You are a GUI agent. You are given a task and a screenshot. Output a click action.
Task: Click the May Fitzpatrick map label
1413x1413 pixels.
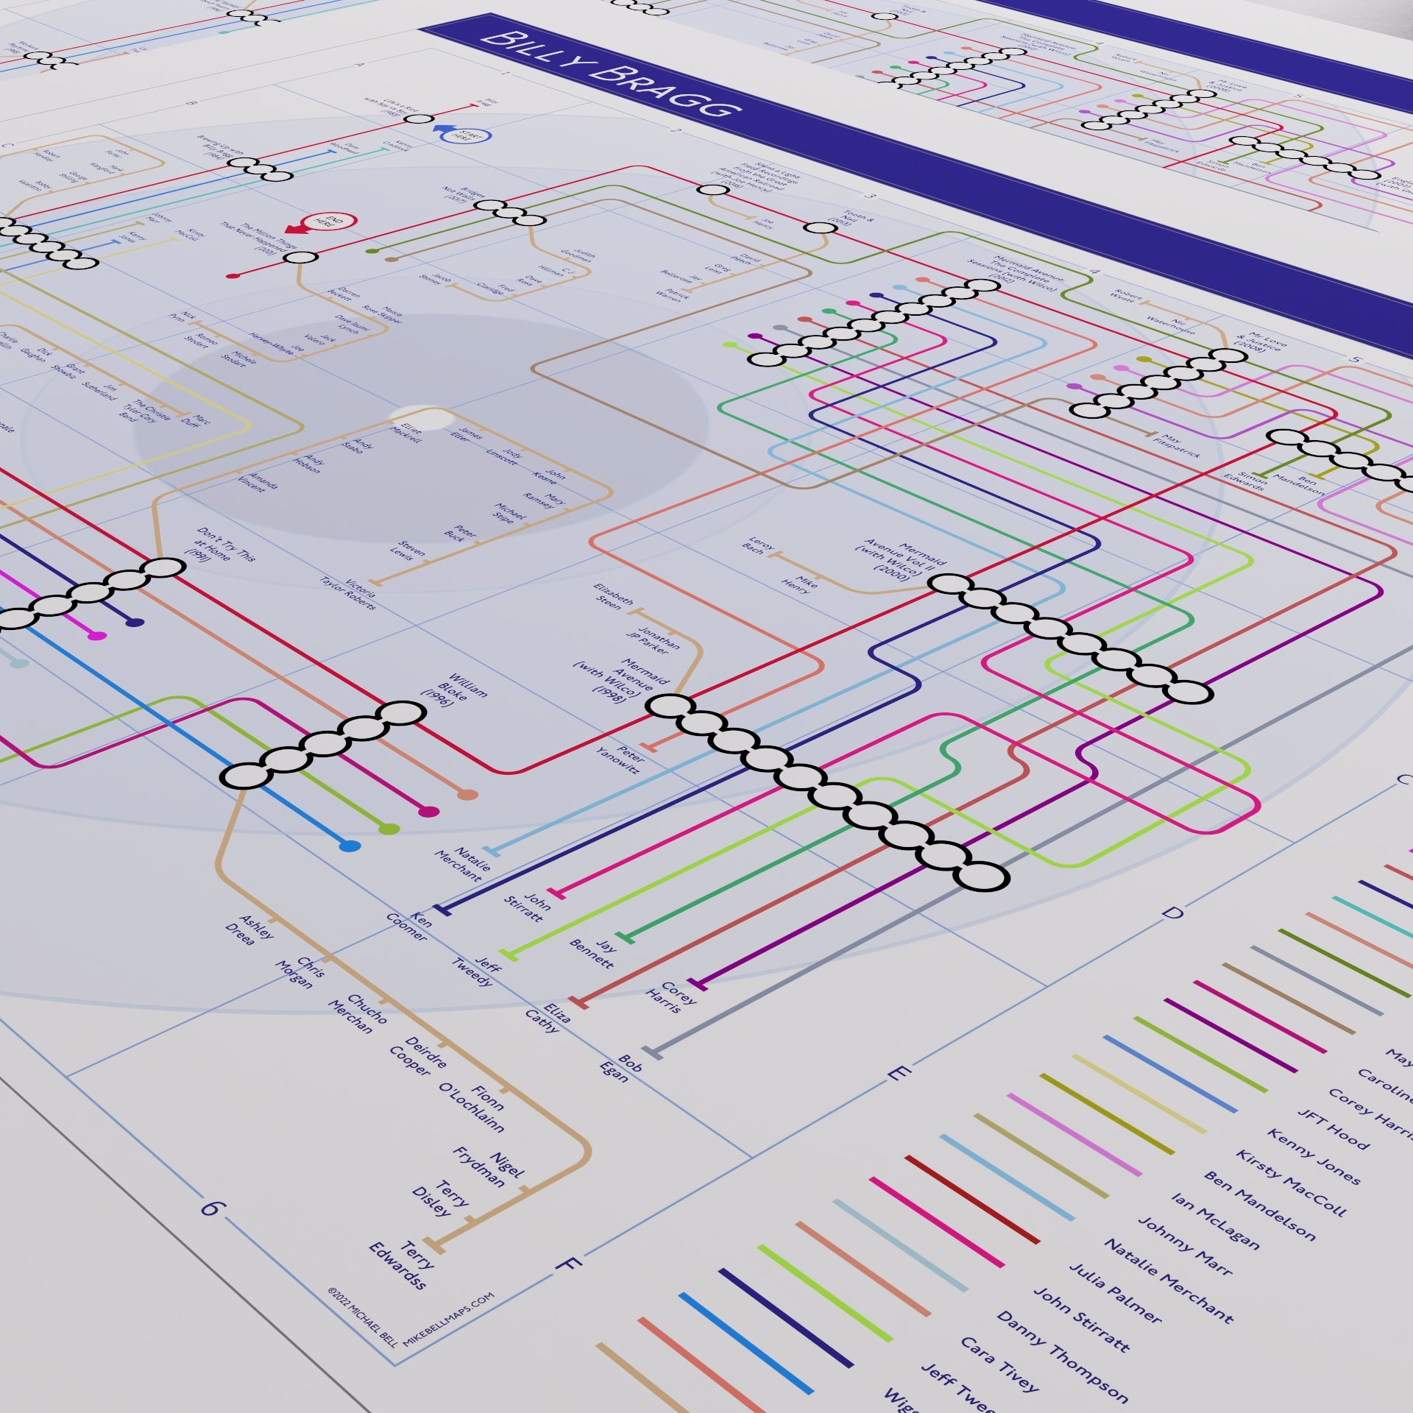[x=1176, y=447]
